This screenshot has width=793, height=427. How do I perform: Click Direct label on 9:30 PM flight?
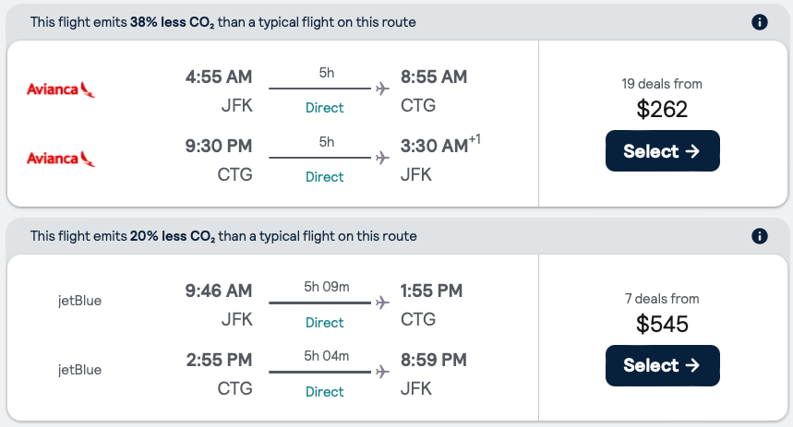[x=324, y=177]
